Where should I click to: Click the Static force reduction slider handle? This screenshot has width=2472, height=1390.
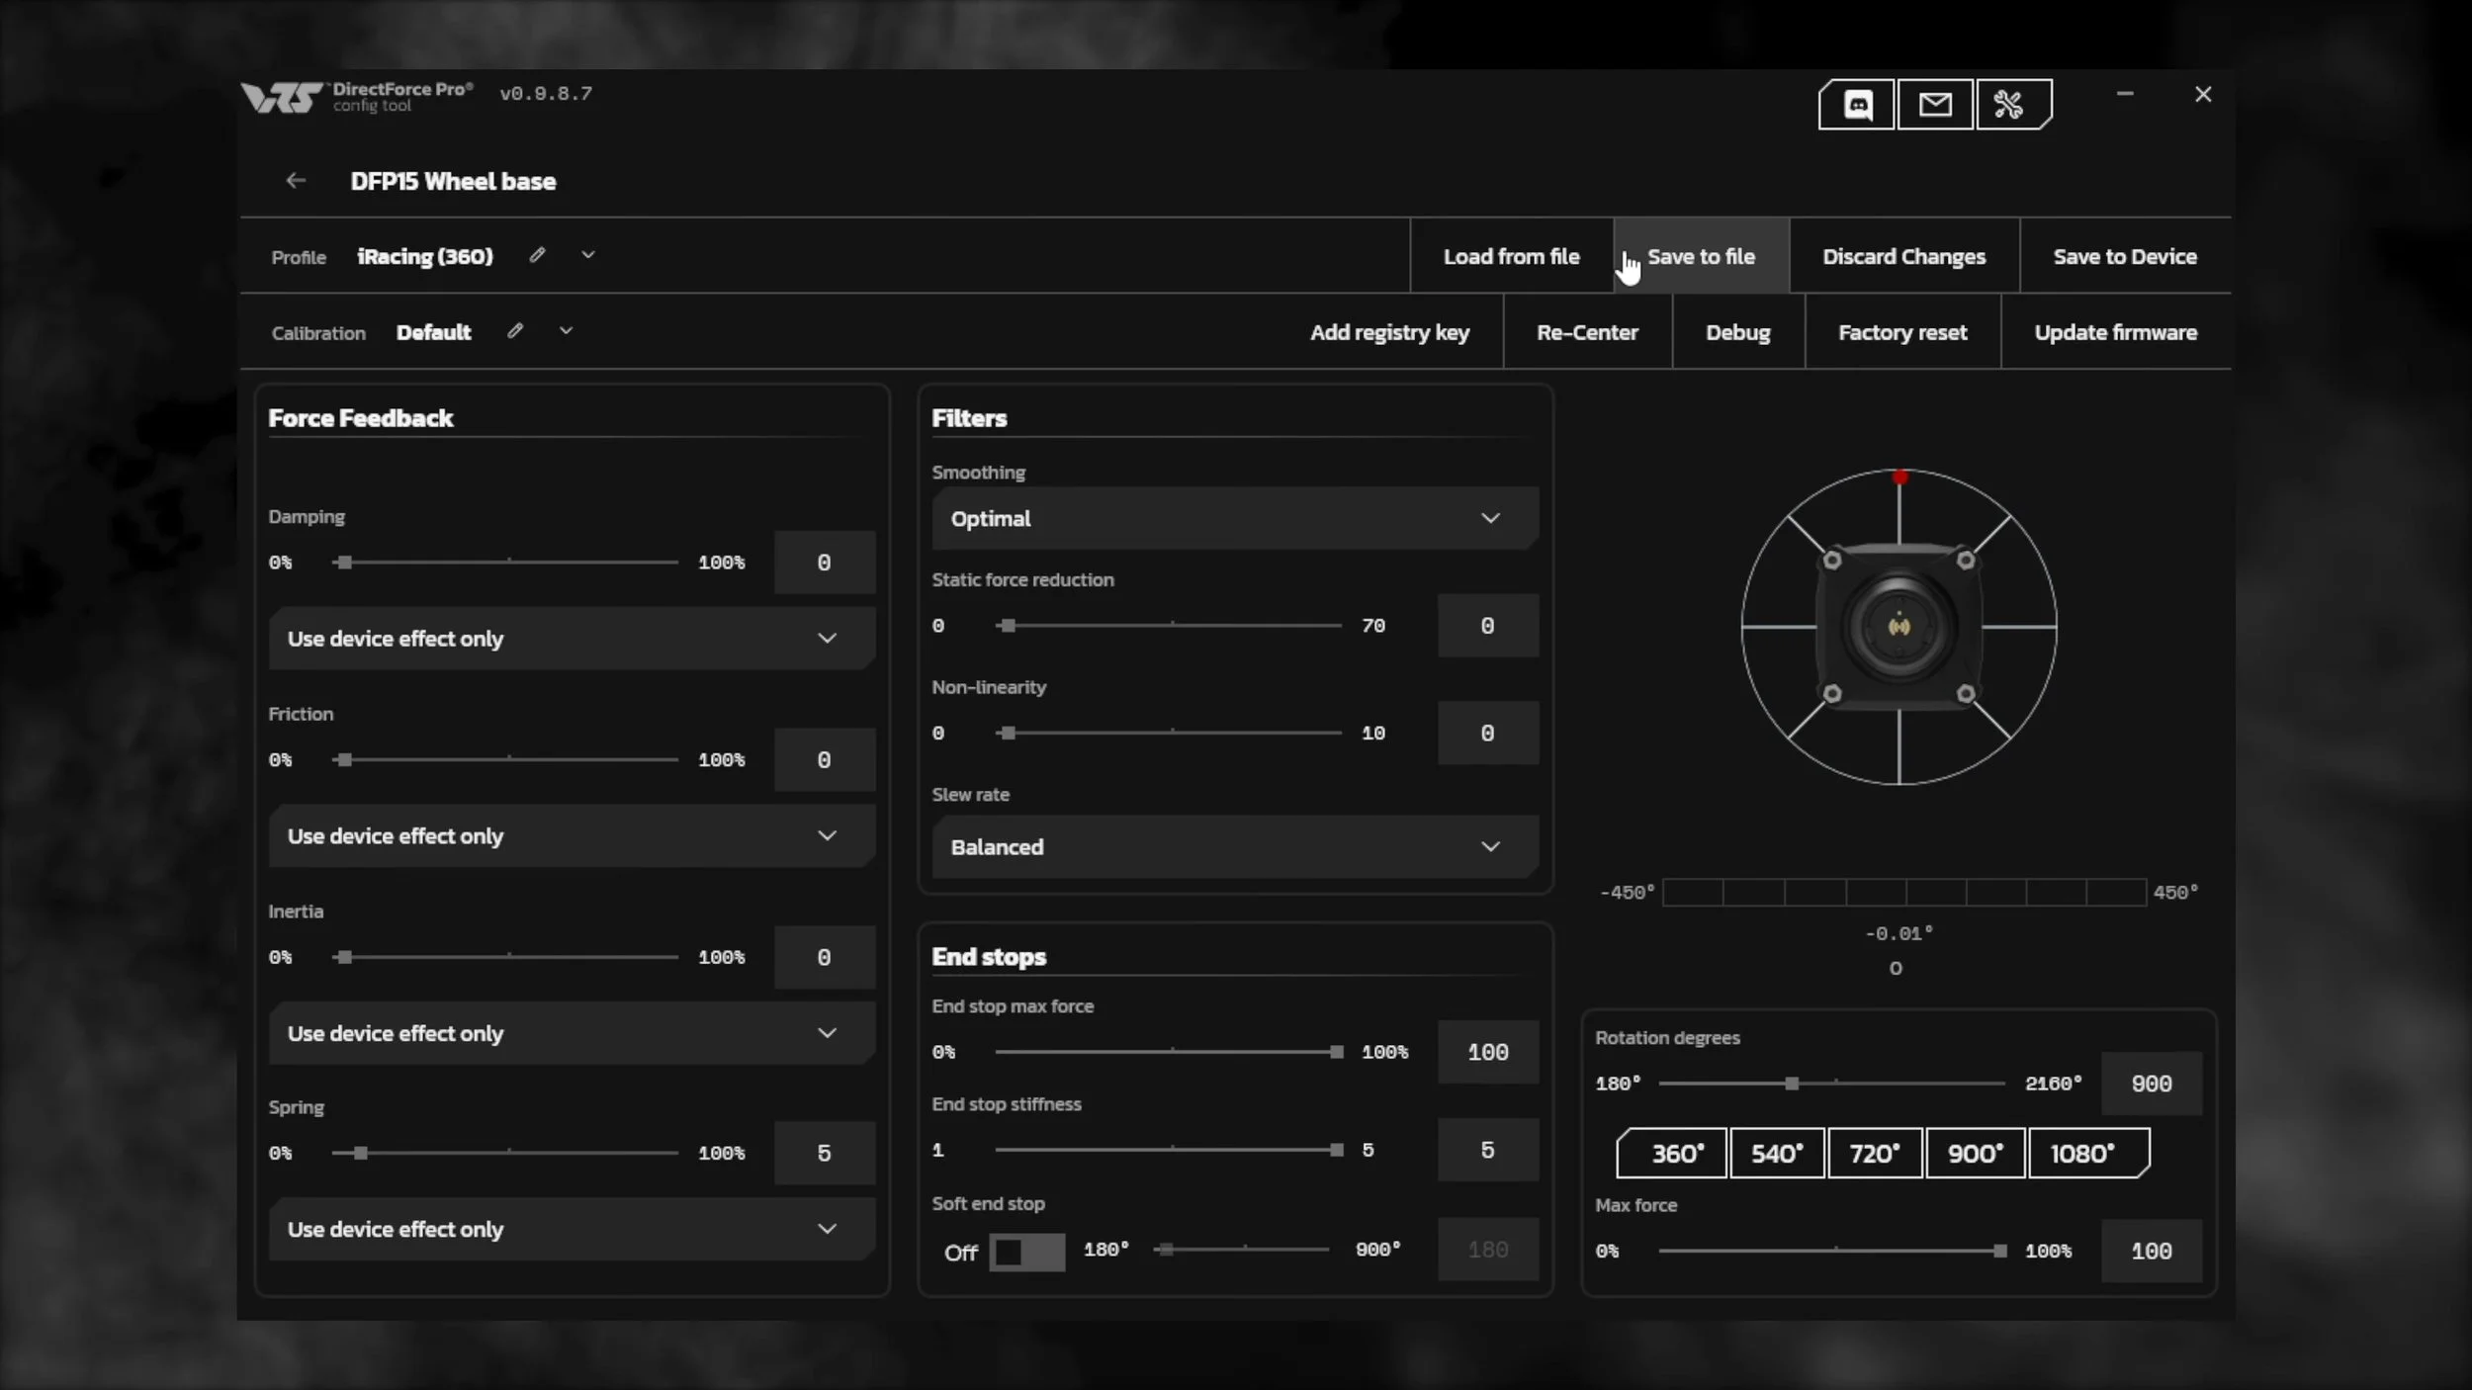[x=1008, y=625]
